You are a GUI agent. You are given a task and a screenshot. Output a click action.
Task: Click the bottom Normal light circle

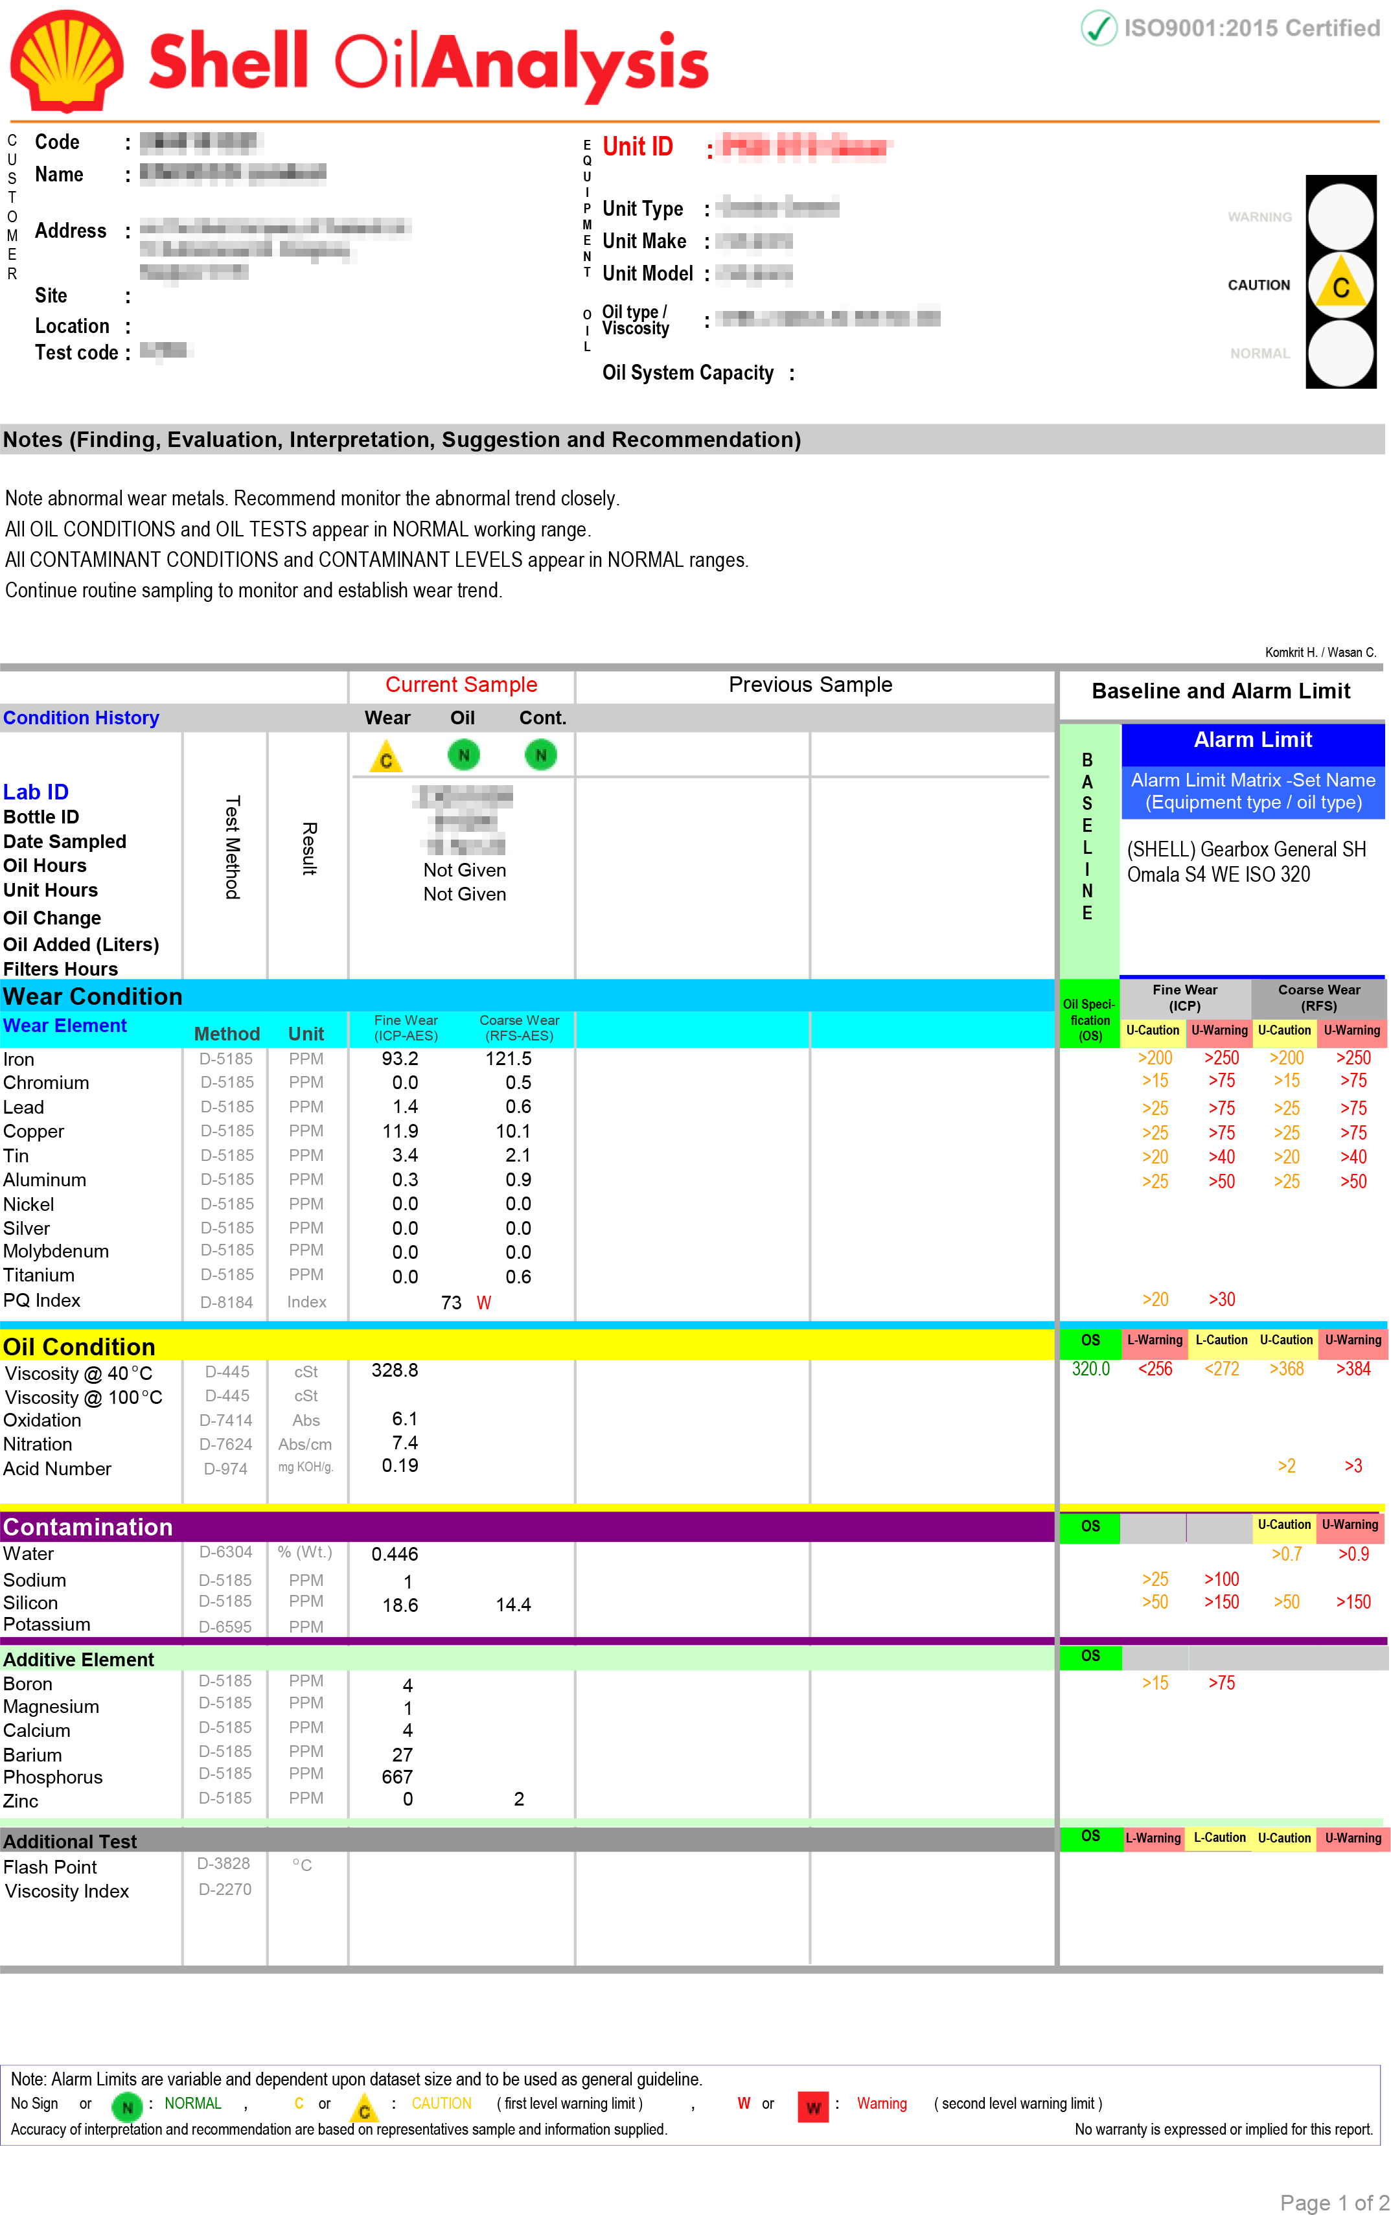point(1340,353)
